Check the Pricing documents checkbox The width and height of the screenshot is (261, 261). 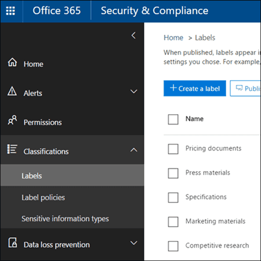pos(173,149)
